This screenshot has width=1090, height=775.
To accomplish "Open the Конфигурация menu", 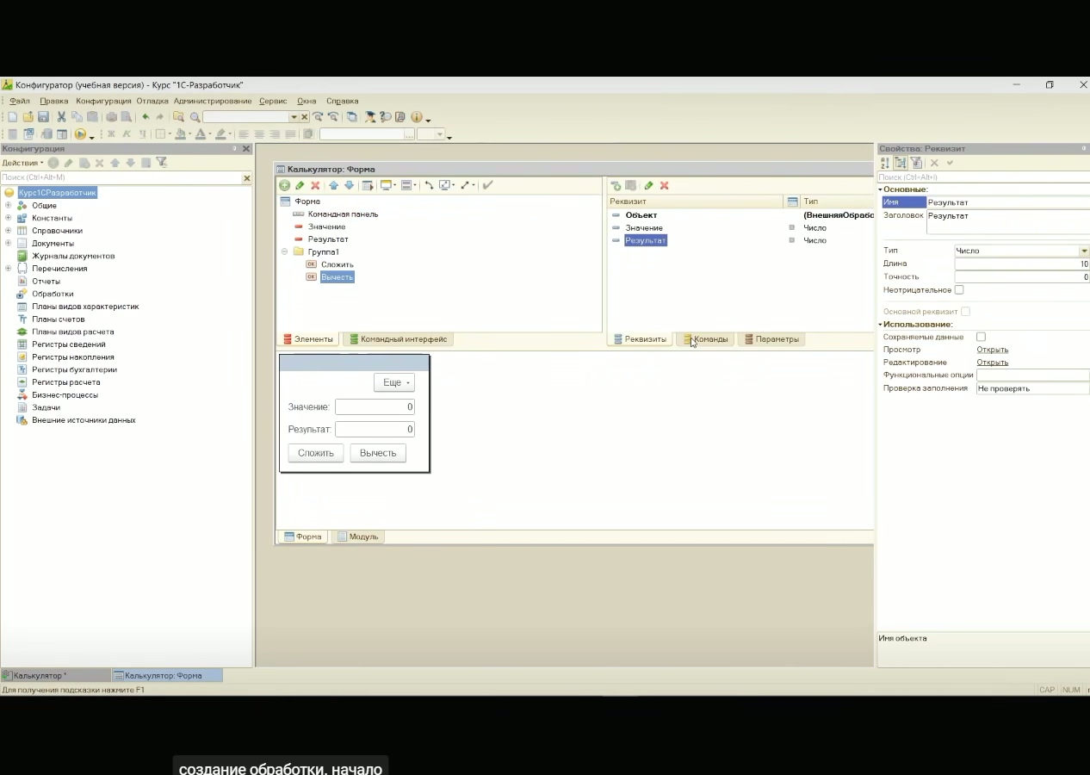I will [x=103, y=101].
